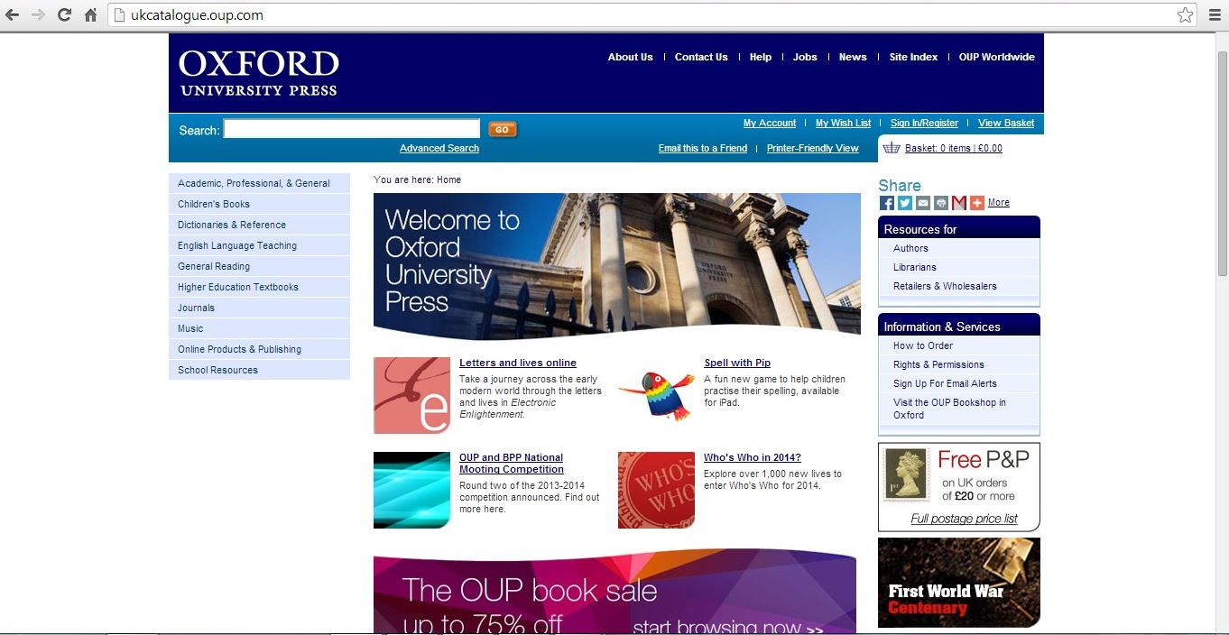
Task: Bookmark page with star icon
Action: pyautogui.click(x=1185, y=15)
